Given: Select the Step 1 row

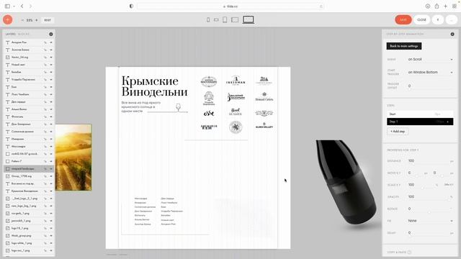Looking at the screenshot, I should [x=420, y=122].
